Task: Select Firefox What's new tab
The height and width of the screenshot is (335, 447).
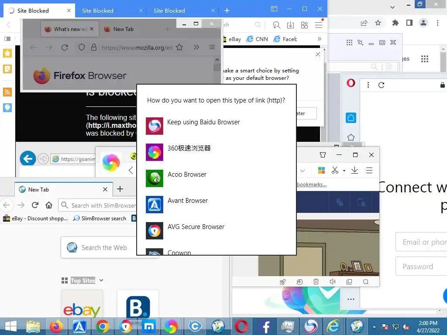Action: pos(70,29)
